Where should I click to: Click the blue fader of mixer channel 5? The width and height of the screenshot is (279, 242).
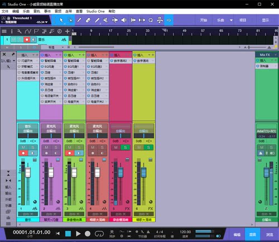pos(121,172)
